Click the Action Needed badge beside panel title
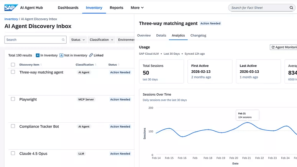This screenshot has height=167, width=297. click(210, 23)
